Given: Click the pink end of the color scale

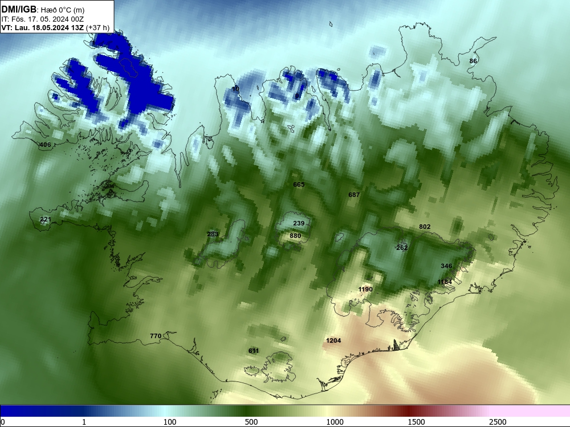Looking at the screenshot, I should coord(531,411).
